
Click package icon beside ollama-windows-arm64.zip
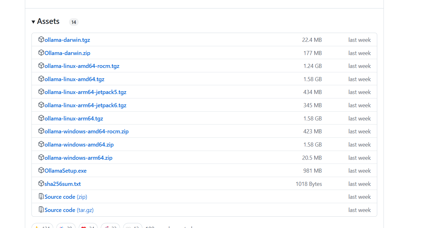(41, 158)
